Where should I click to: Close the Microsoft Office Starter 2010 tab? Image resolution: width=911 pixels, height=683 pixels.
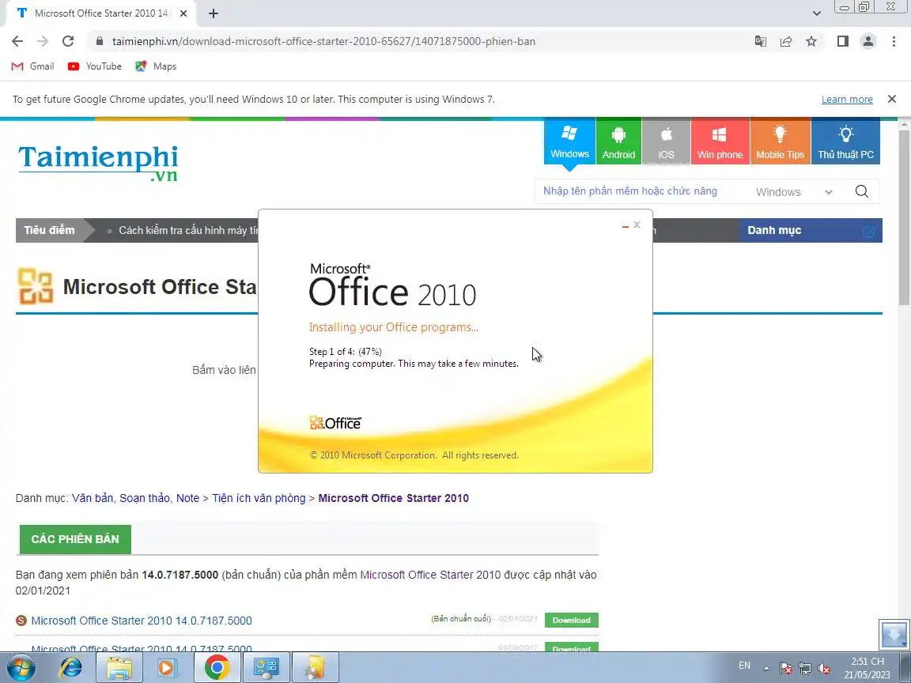pyautogui.click(x=183, y=13)
